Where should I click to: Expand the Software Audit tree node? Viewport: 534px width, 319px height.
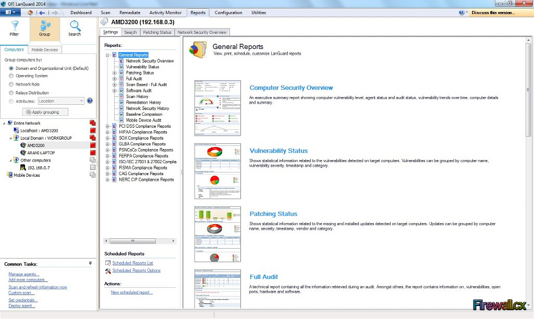114,91
